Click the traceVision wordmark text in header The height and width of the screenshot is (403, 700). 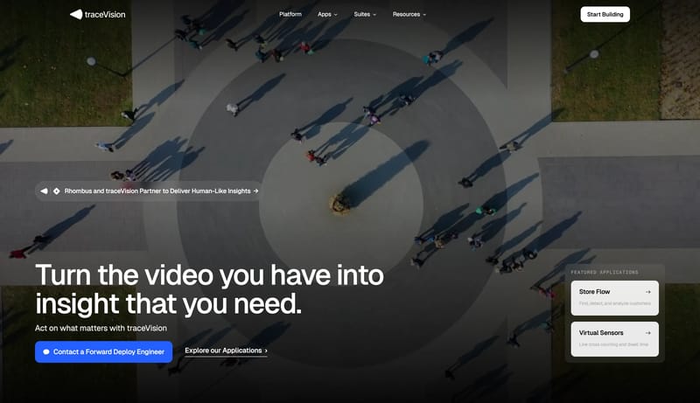click(105, 14)
